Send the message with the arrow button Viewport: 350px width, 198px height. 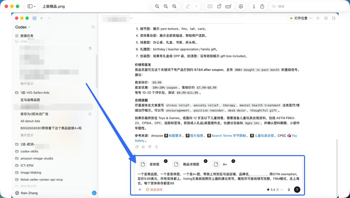[297, 190]
